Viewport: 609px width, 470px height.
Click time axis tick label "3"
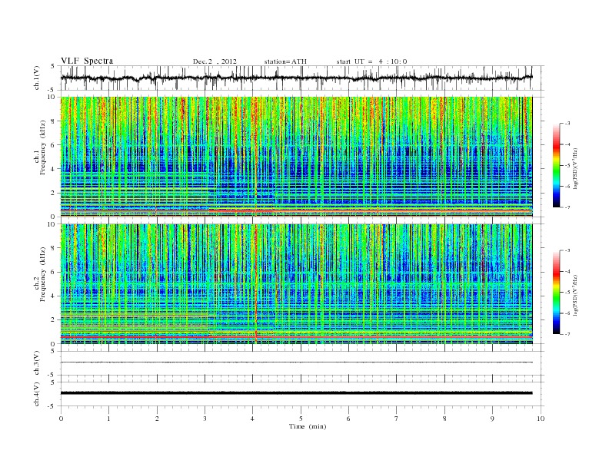205,419
